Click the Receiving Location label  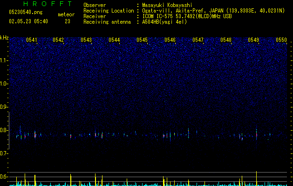point(109,11)
